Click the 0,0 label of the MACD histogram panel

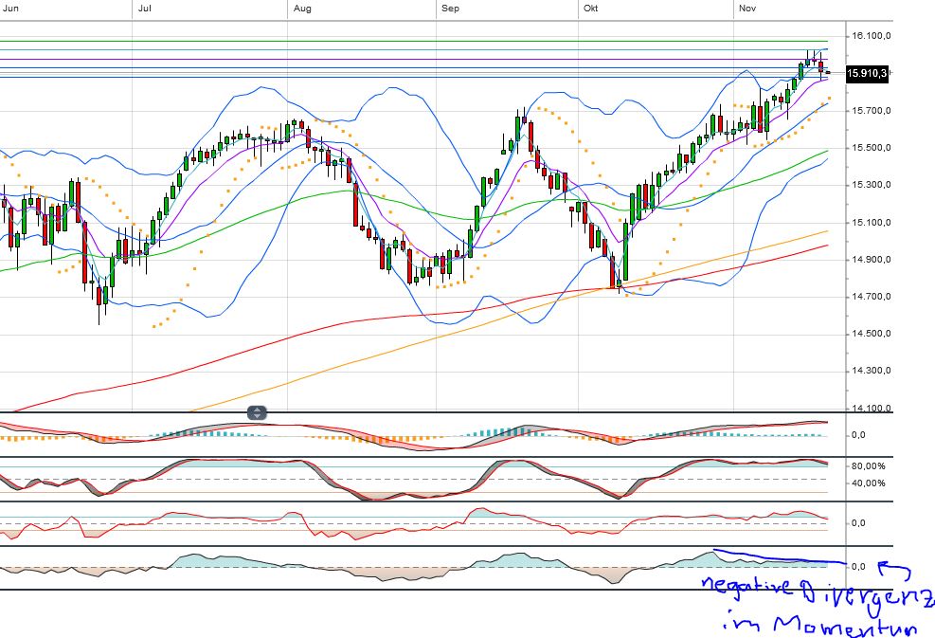pos(858,434)
